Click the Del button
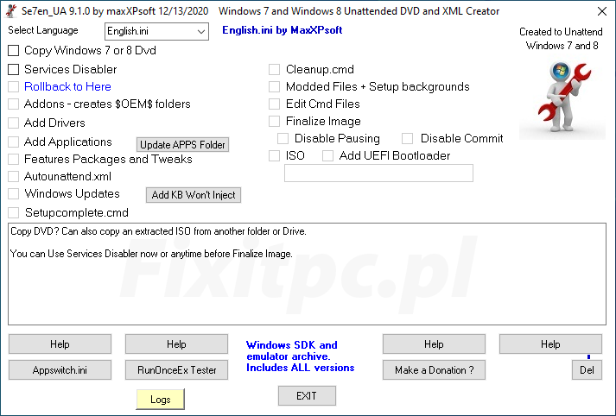This screenshot has width=616, height=416. (587, 370)
